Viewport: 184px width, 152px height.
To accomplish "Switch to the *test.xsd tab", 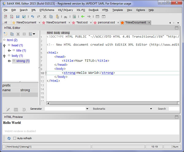I will pyautogui.click(x=82, y=22).
